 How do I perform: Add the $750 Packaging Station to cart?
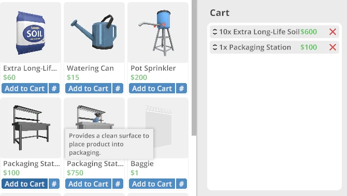click(x=88, y=184)
